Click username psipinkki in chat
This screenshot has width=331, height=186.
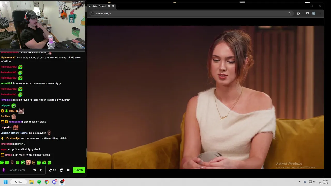click(6, 127)
